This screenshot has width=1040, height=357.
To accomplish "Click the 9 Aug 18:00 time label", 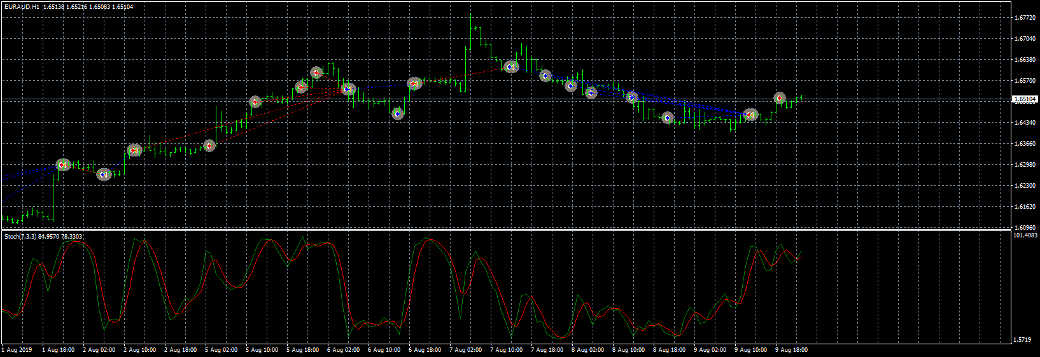I will tap(792, 350).
